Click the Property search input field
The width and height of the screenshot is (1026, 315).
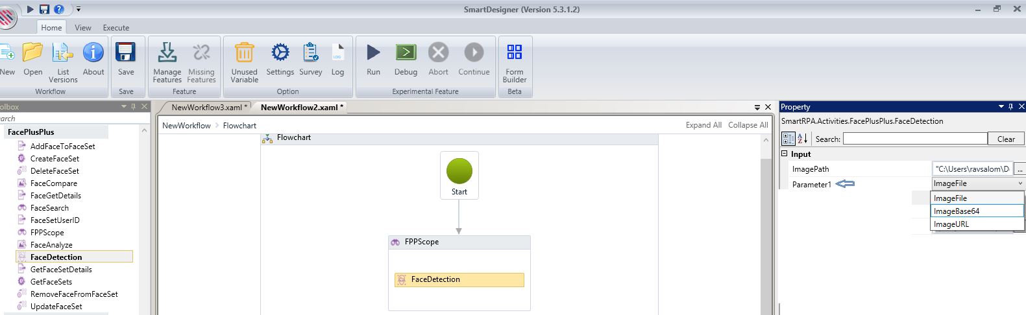point(914,139)
